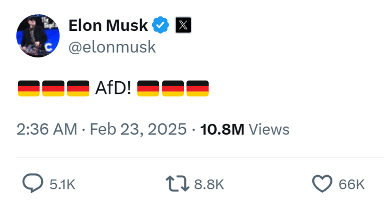Viewport: 384px width, 216px height.
Task: Open the Elon Musk display name
Action: (108, 25)
